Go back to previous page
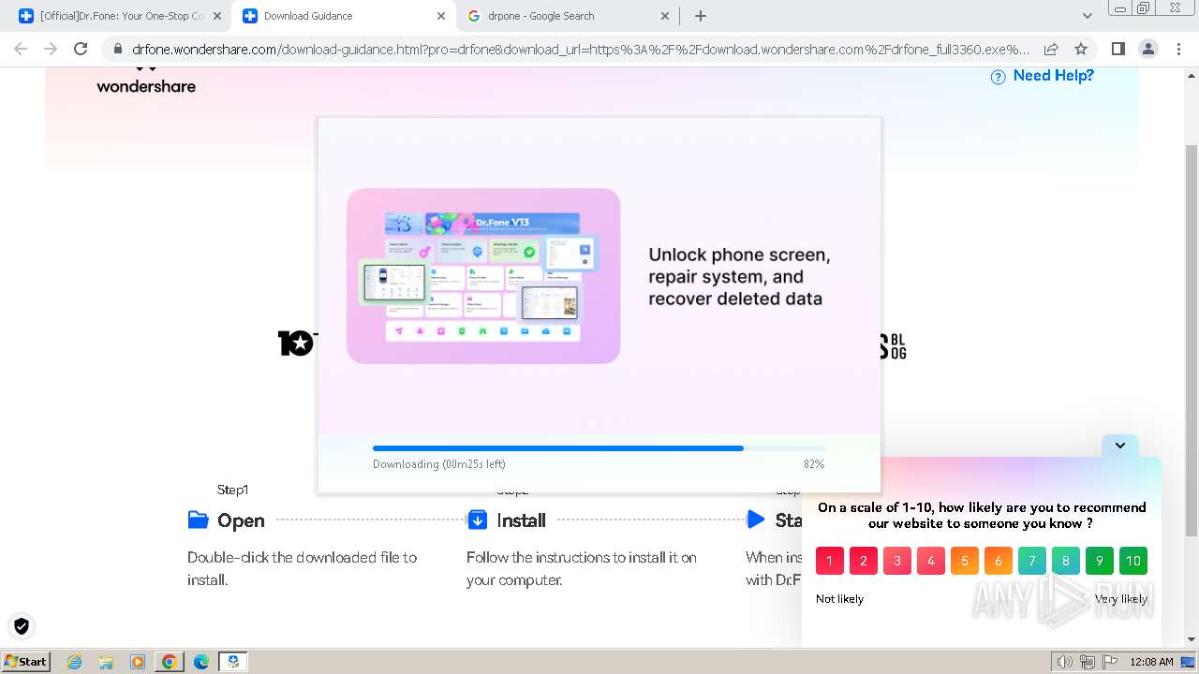 coord(21,49)
